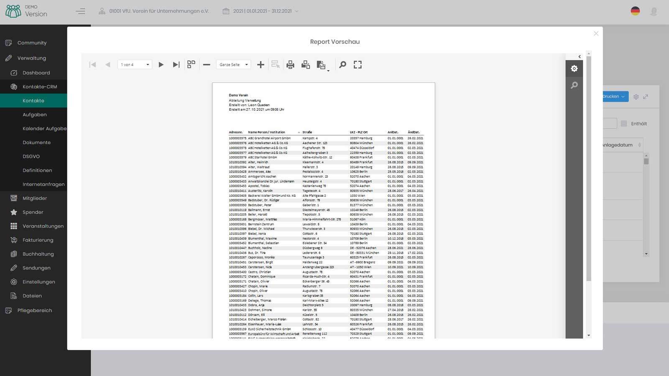Sort by Anlagedatum column header

click(x=621, y=145)
